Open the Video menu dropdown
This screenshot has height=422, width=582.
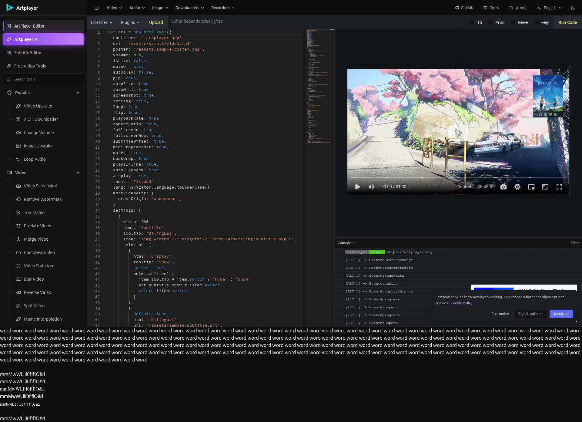pos(114,8)
